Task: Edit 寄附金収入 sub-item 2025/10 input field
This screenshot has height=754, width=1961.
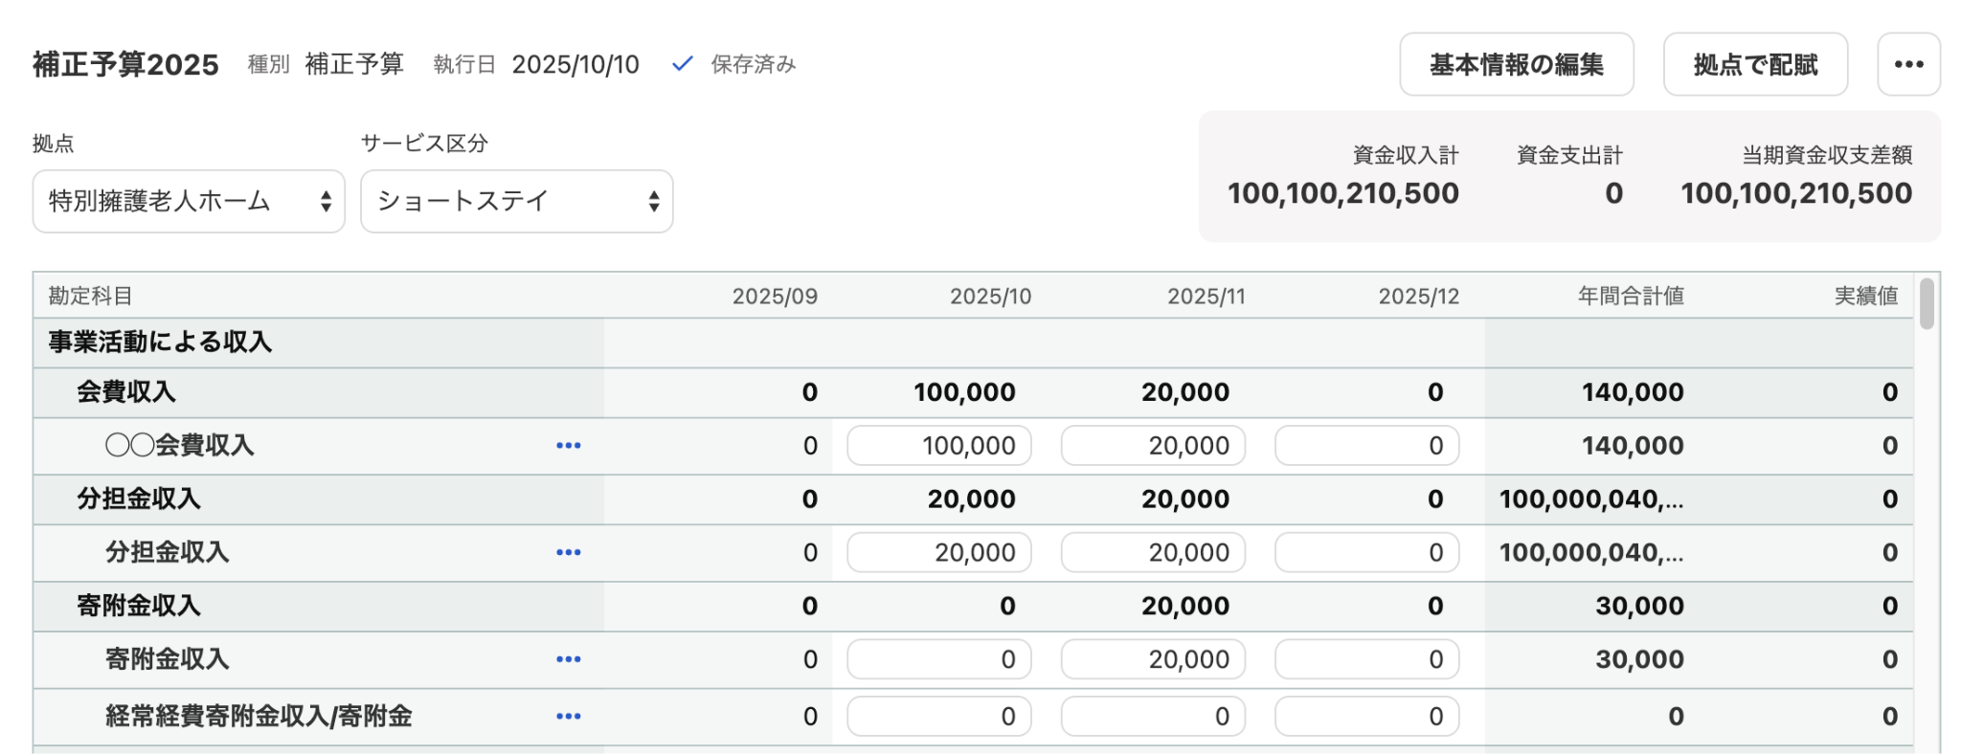Action: tap(939, 659)
